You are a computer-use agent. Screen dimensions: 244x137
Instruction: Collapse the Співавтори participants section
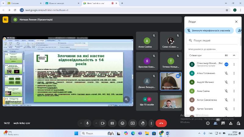(x=234, y=55)
